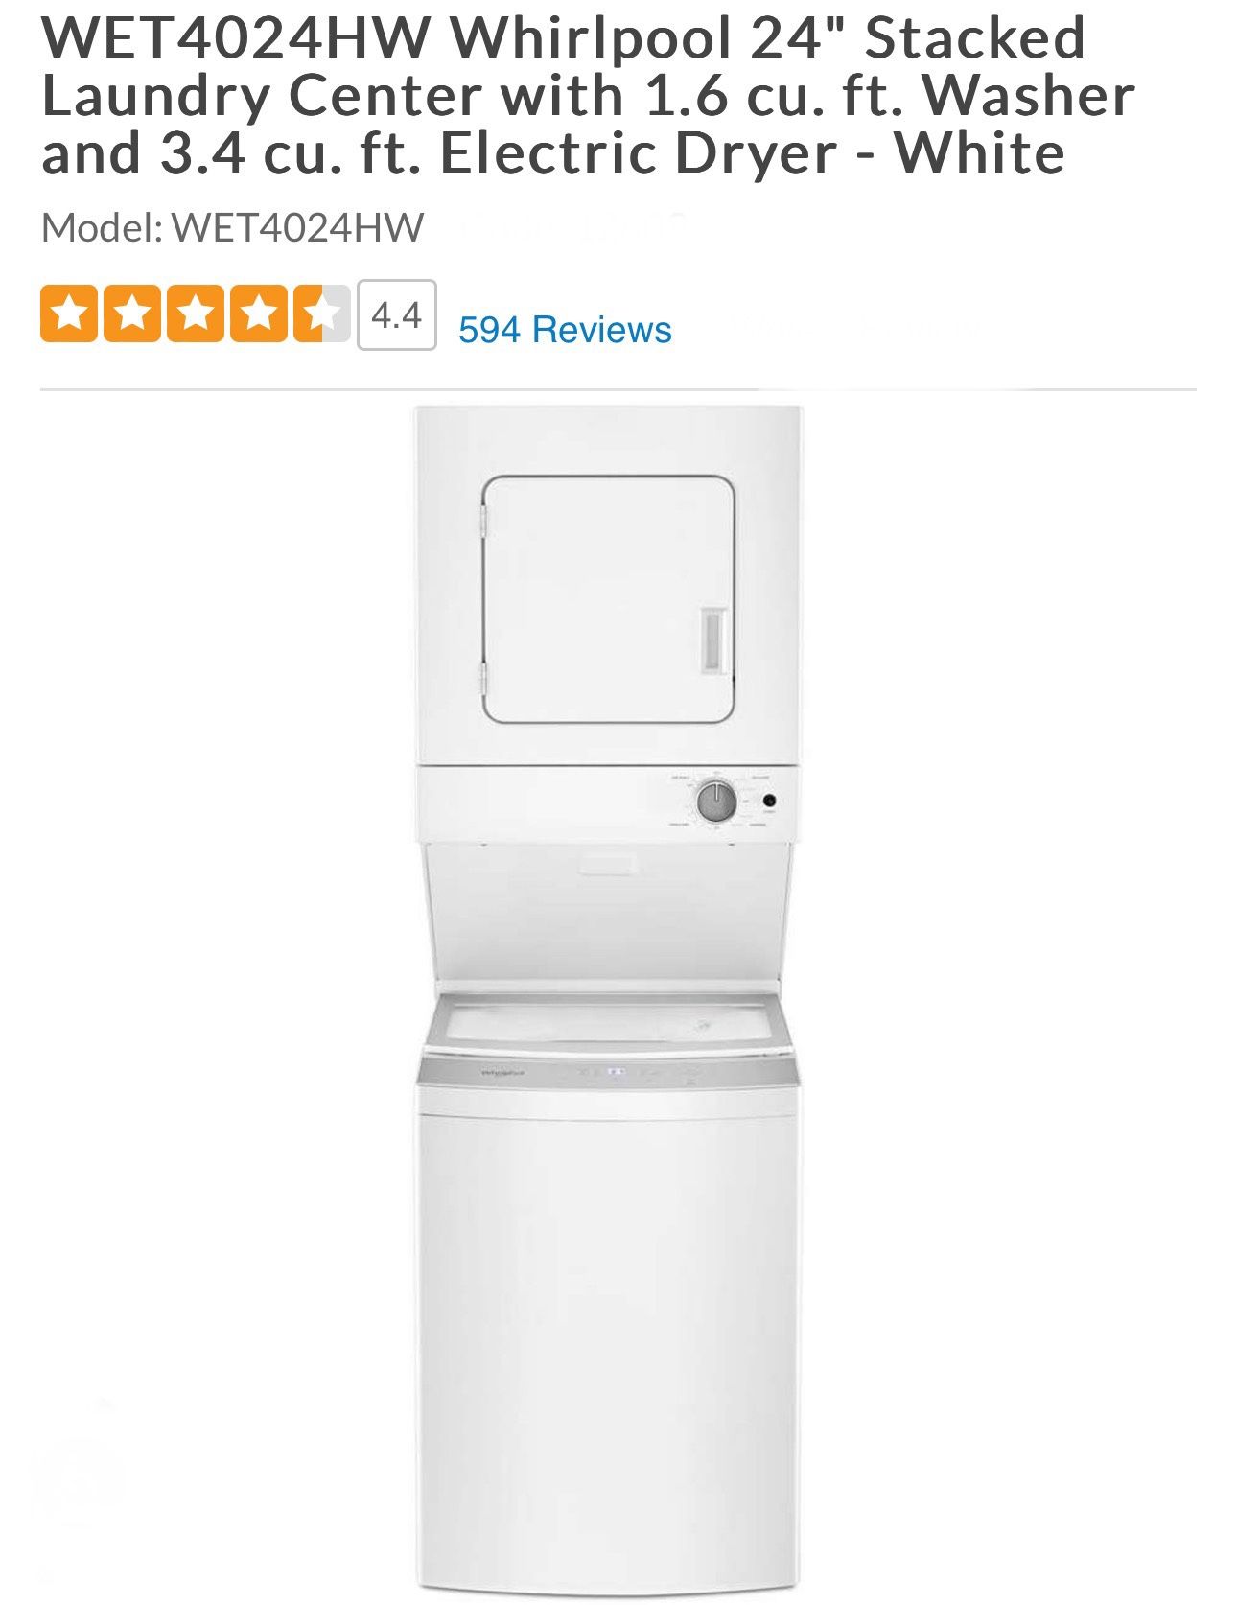Click the Whirlpool logo on washer panel
The width and height of the screenshot is (1237, 1605).
tap(504, 1074)
